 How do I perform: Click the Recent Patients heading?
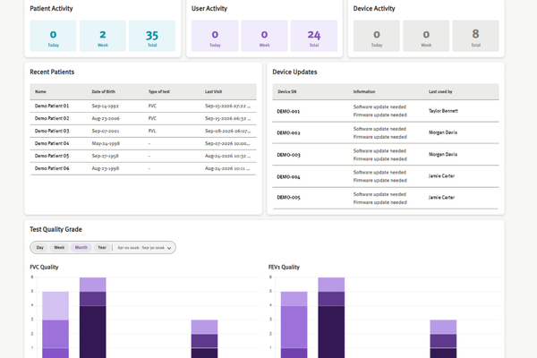pyautogui.click(x=52, y=72)
